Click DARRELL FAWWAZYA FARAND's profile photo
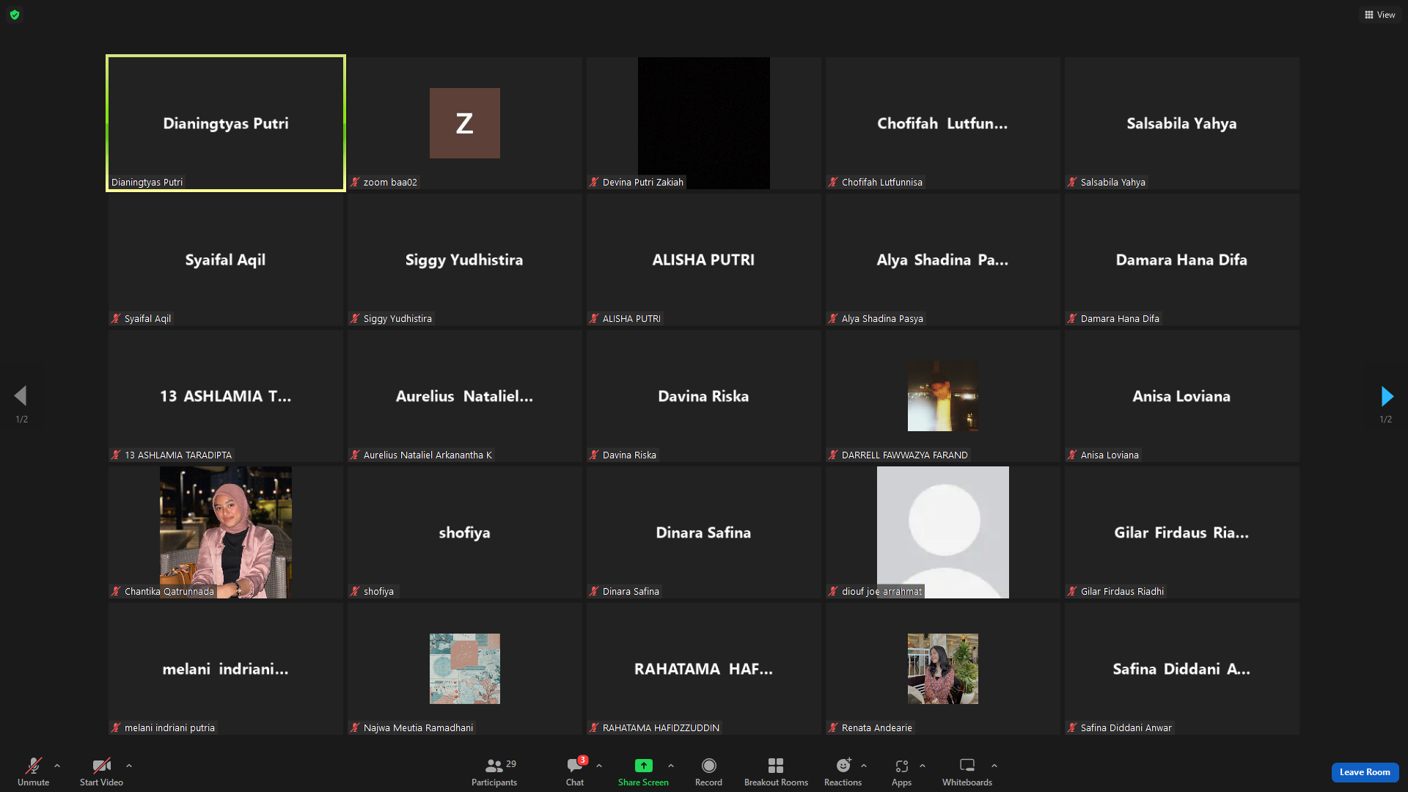 point(943,396)
